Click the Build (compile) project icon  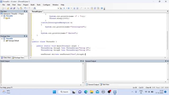64,8
